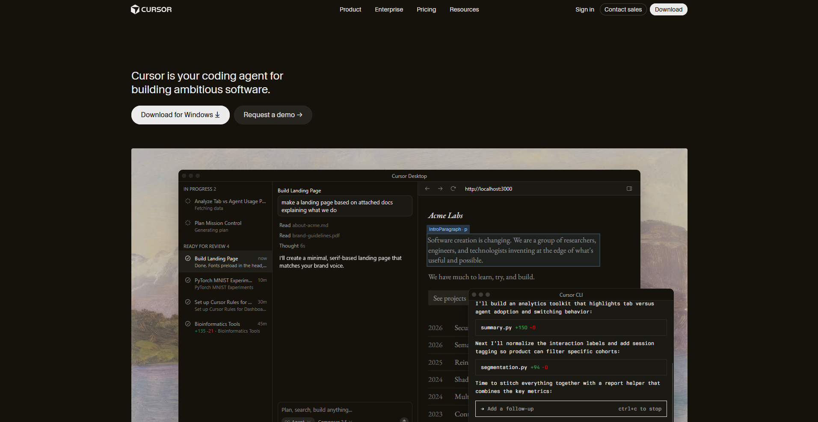Open the PyTorch MNIST Experiments review item
818x422 pixels.
coord(225,283)
